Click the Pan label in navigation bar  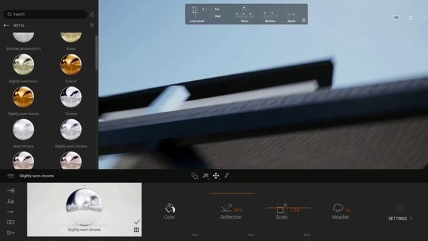[x=217, y=9]
